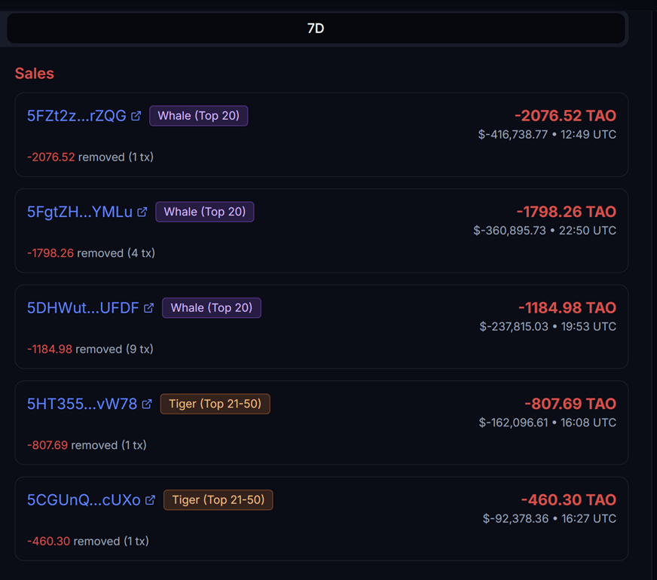Click Whale (Top 20) badge beside 5FgtZH...YMLu

click(x=205, y=212)
